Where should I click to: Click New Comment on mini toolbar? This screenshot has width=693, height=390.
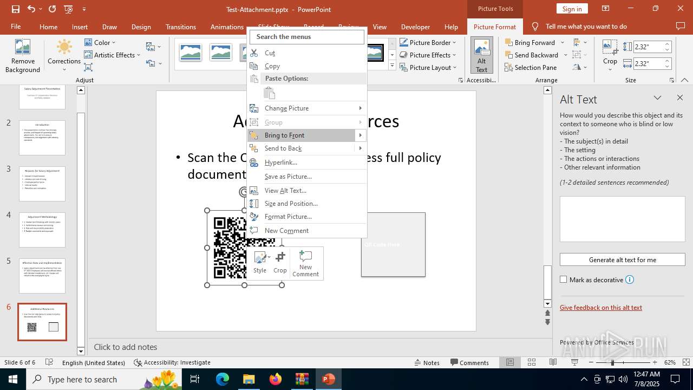(305, 263)
